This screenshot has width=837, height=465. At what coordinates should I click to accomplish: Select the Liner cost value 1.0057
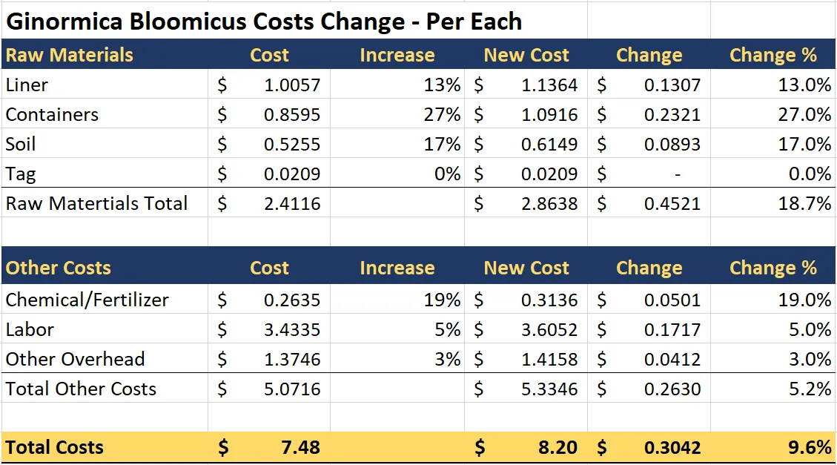292,85
